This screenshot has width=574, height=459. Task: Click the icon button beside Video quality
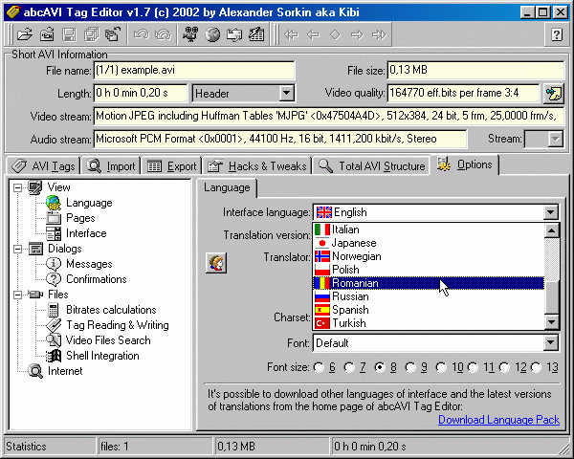pyautogui.click(x=554, y=94)
